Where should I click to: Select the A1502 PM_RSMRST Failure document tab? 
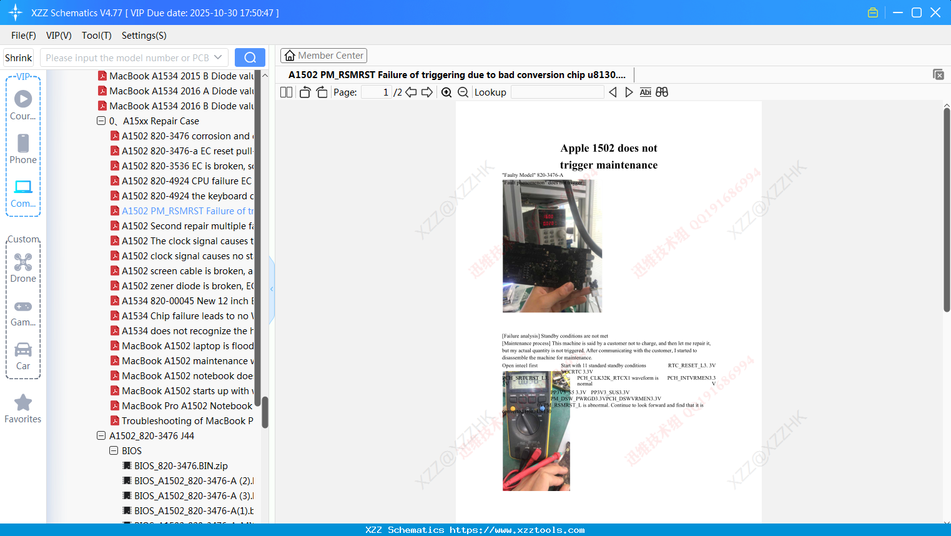click(x=457, y=75)
